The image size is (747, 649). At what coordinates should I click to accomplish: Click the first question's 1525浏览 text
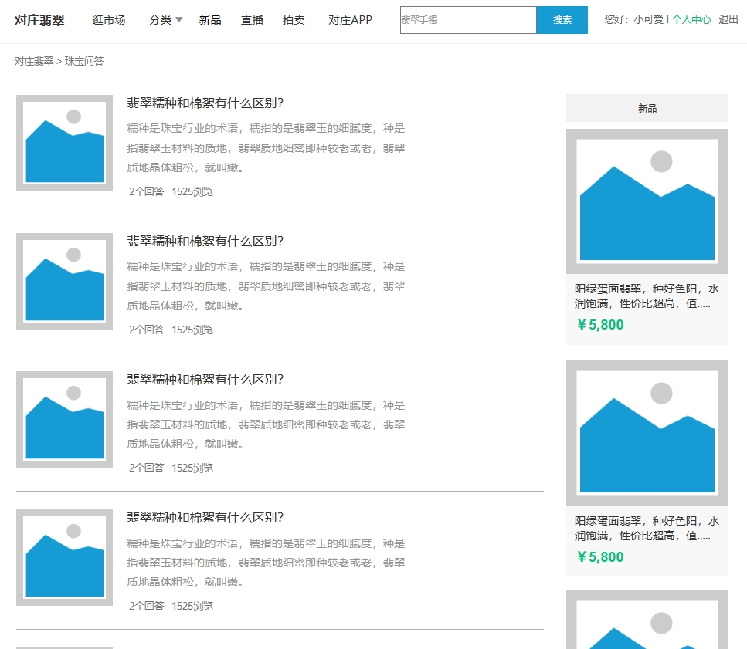[x=192, y=191]
